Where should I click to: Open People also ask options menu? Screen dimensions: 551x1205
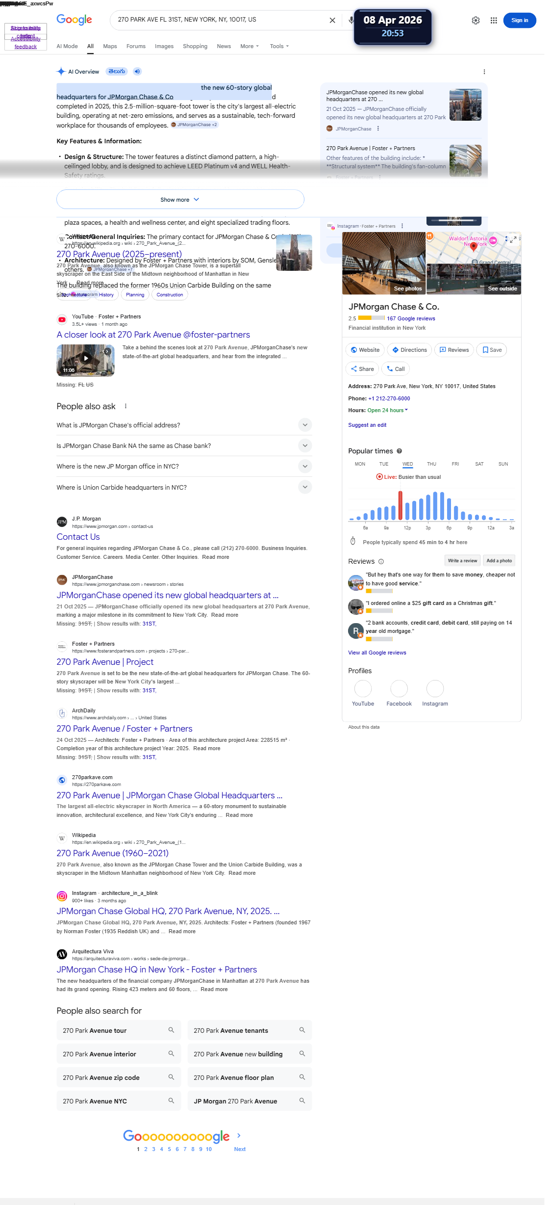click(125, 406)
